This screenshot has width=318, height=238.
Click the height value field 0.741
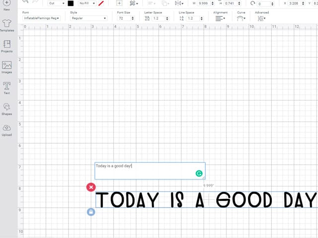(230, 3)
